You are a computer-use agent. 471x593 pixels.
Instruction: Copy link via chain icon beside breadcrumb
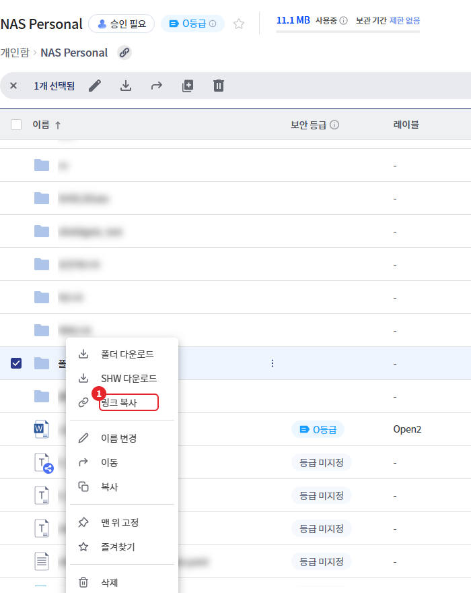(x=124, y=53)
